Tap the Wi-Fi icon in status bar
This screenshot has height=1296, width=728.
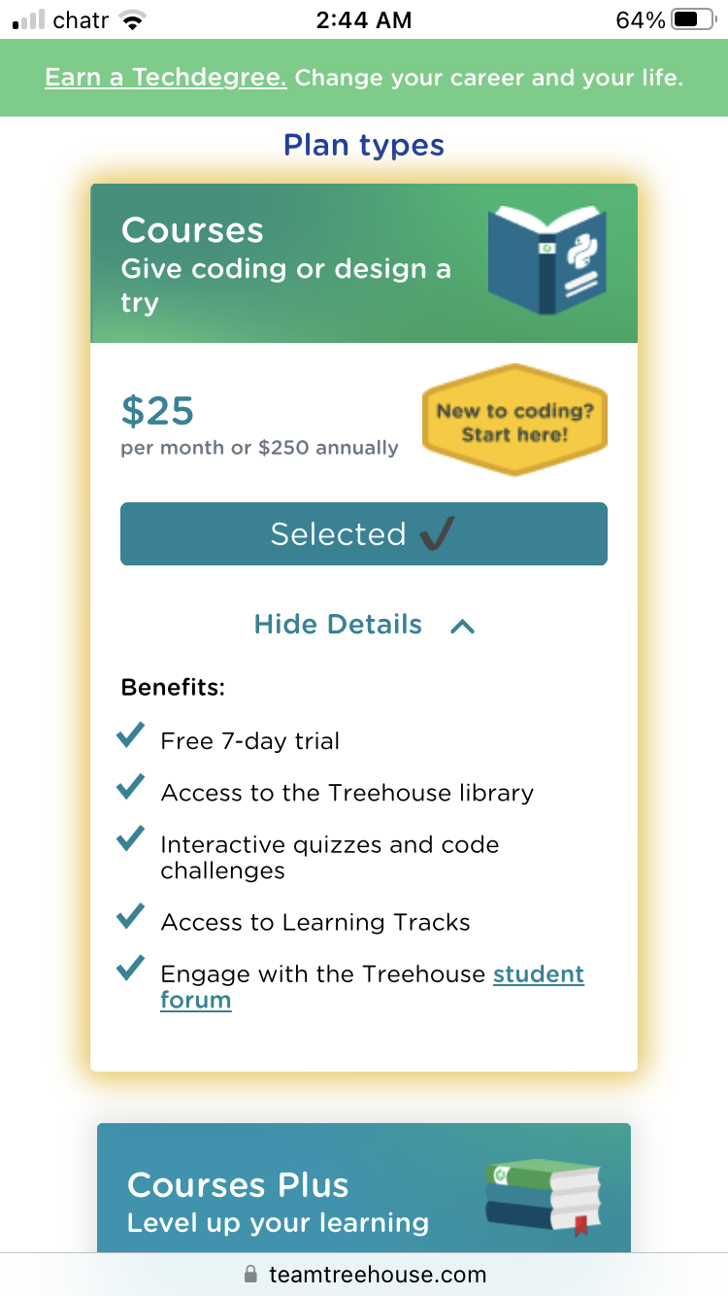pos(130,19)
